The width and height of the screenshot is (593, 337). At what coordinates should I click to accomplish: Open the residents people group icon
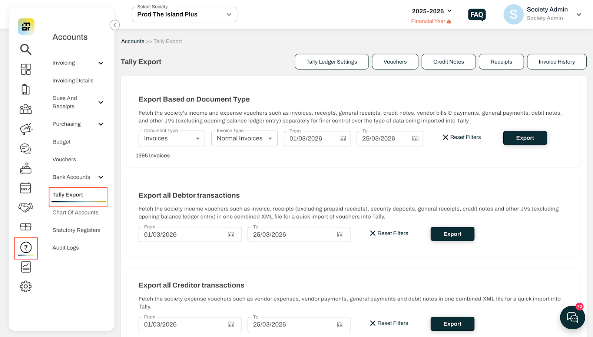[26, 109]
